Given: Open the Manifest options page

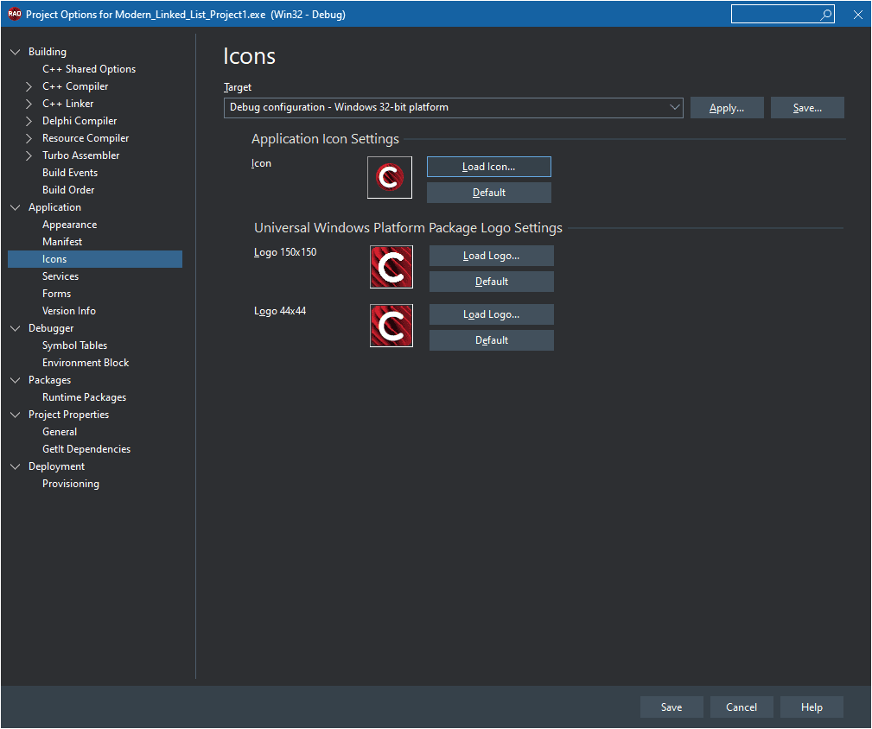Looking at the screenshot, I should [x=62, y=242].
